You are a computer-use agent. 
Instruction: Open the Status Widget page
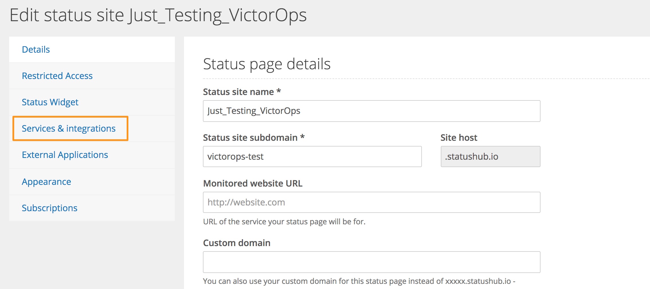click(x=50, y=102)
